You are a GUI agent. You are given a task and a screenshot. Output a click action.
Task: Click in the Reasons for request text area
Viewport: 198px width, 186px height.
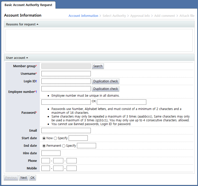coord(99,40)
